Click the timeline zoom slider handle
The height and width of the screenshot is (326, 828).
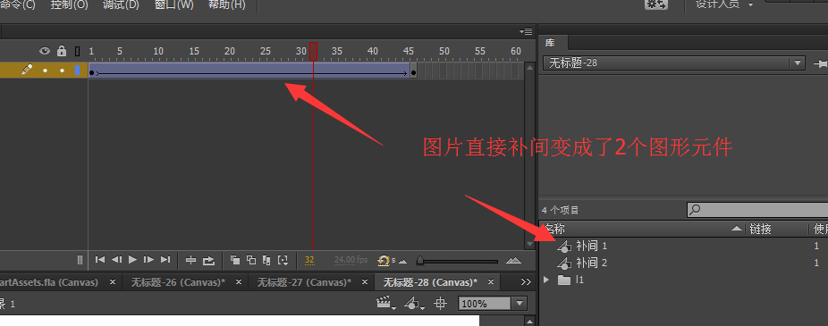point(419,260)
